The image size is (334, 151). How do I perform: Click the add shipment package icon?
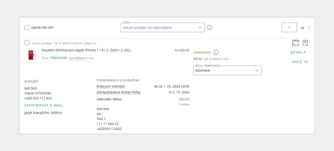click(296, 43)
